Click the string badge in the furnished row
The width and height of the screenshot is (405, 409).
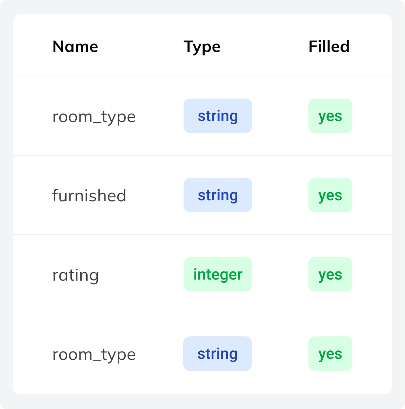click(x=218, y=195)
